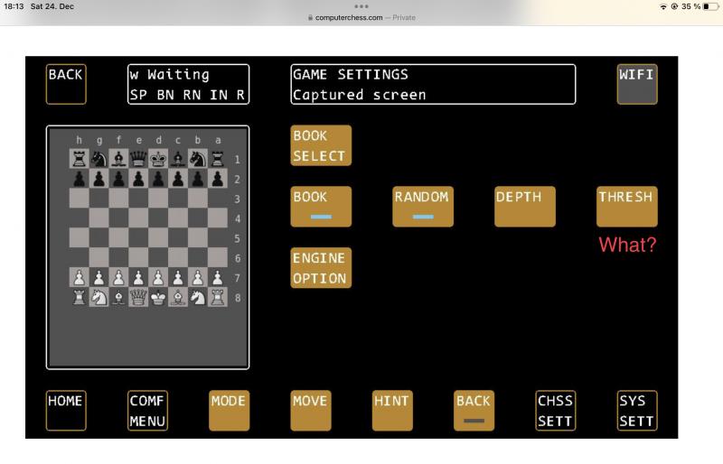Open the DEPTH setting
This screenshot has height=464, width=723.
(524, 207)
